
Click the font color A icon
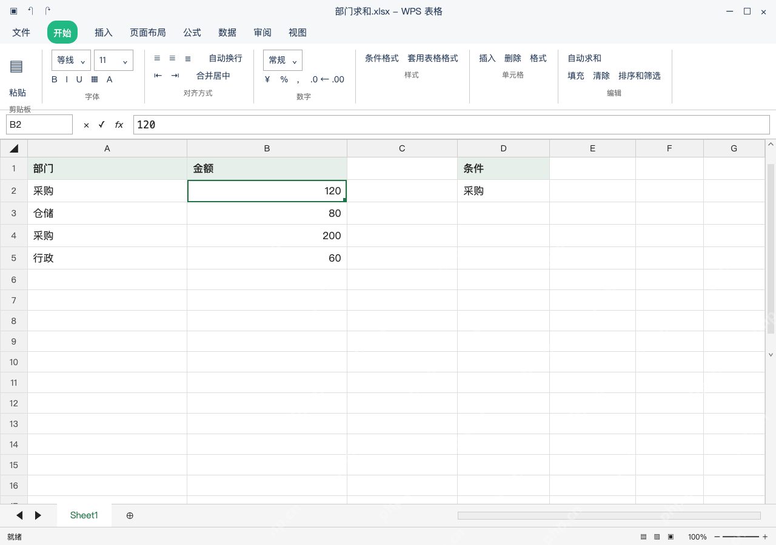click(x=110, y=79)
